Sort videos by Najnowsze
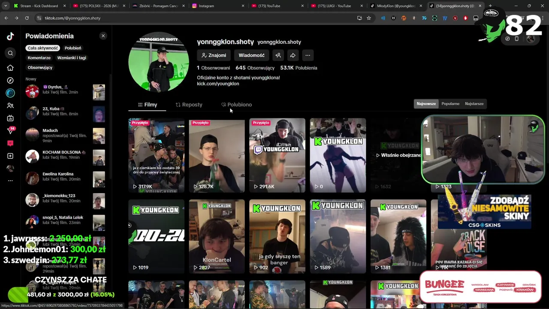The width and height of the screenshot is (549, 309). [x=426, y=104]
